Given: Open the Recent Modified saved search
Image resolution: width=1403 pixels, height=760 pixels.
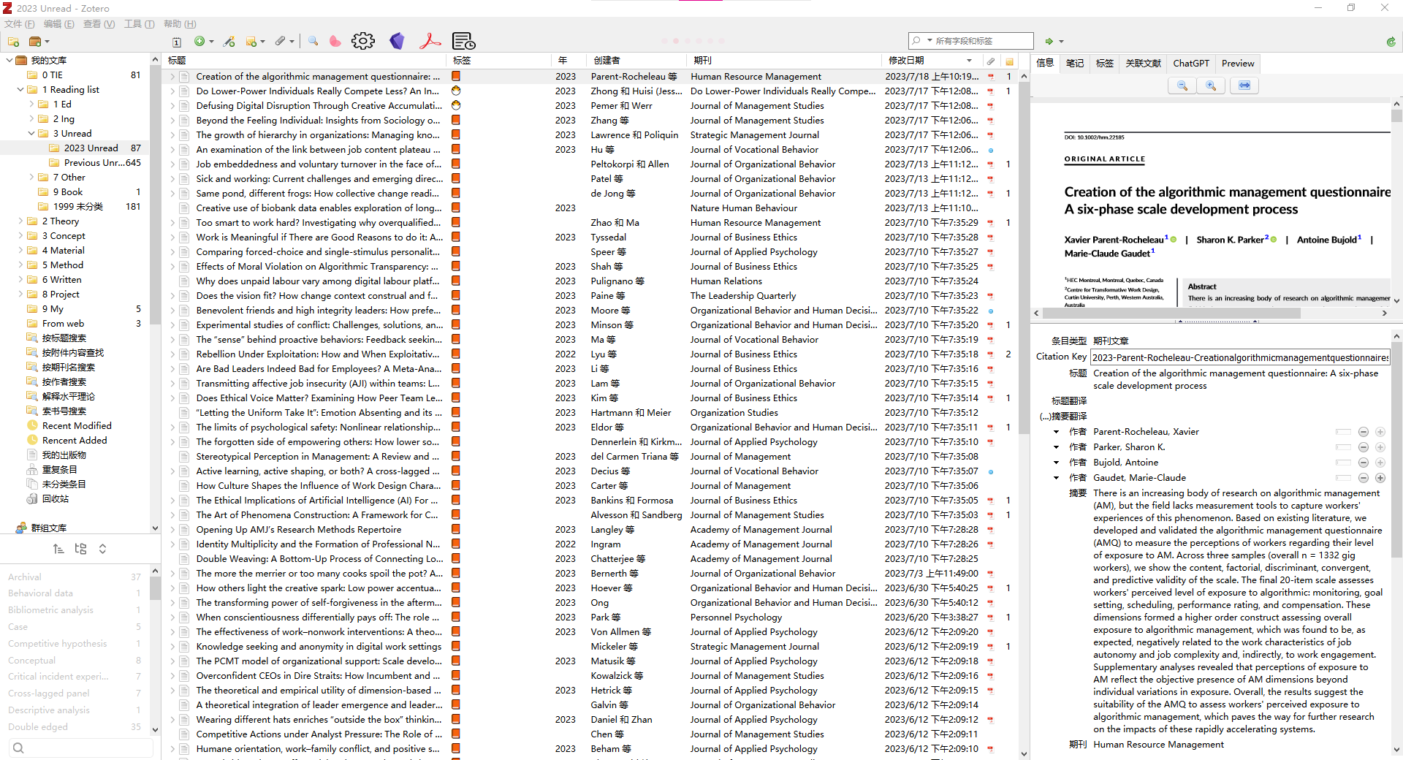Looking at the screenshot, I should click(x=77, y=425).
